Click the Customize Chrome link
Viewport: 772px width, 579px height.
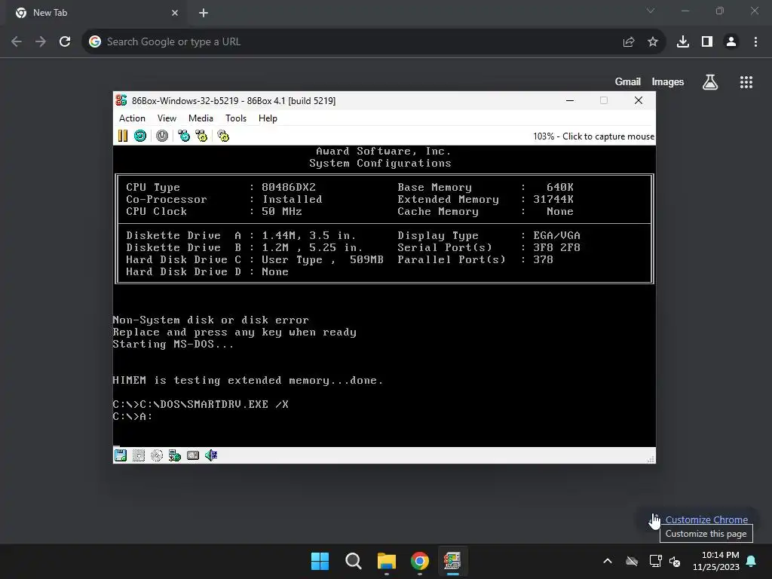point(706,519)
